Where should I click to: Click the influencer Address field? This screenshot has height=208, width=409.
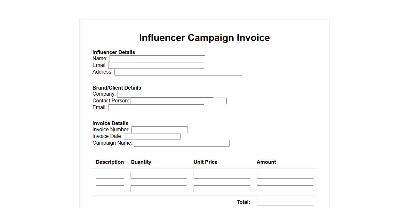tap(178, 72)
